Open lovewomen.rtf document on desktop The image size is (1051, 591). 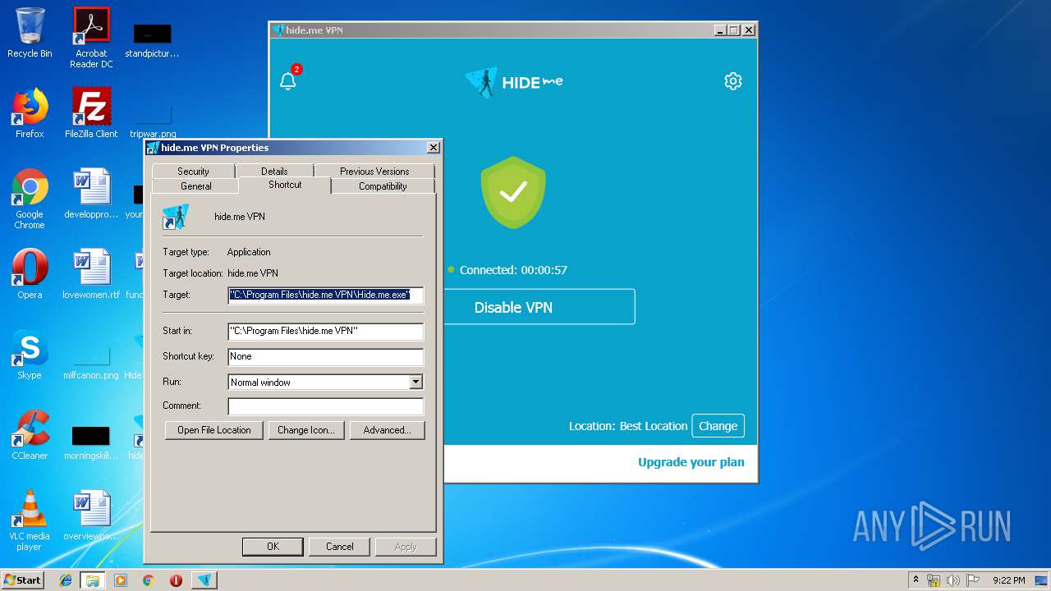coord(91,274)
